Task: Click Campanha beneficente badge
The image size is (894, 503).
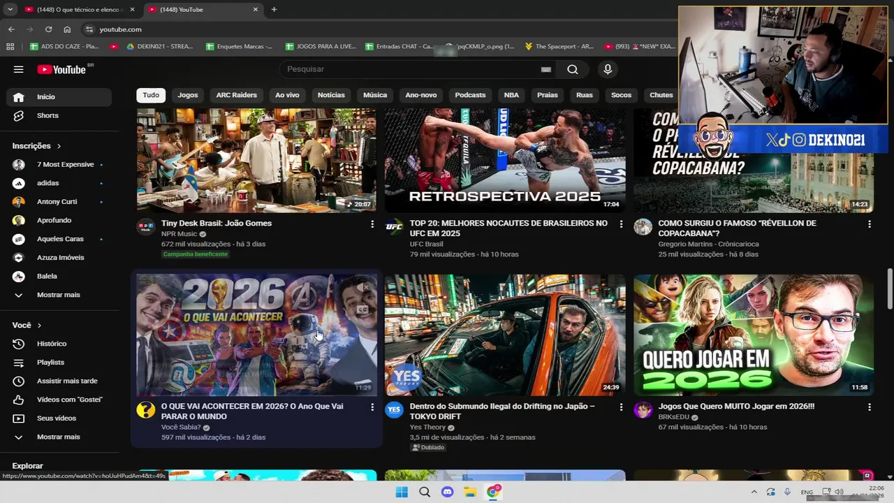Action: [196, 254]
